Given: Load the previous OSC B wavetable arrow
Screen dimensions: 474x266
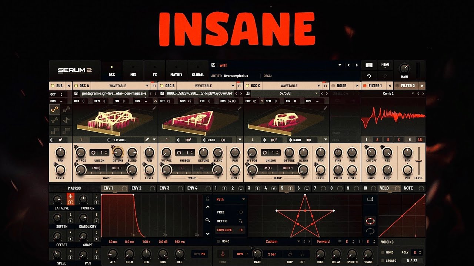Looking at the screenshot, I should point(237,93).
